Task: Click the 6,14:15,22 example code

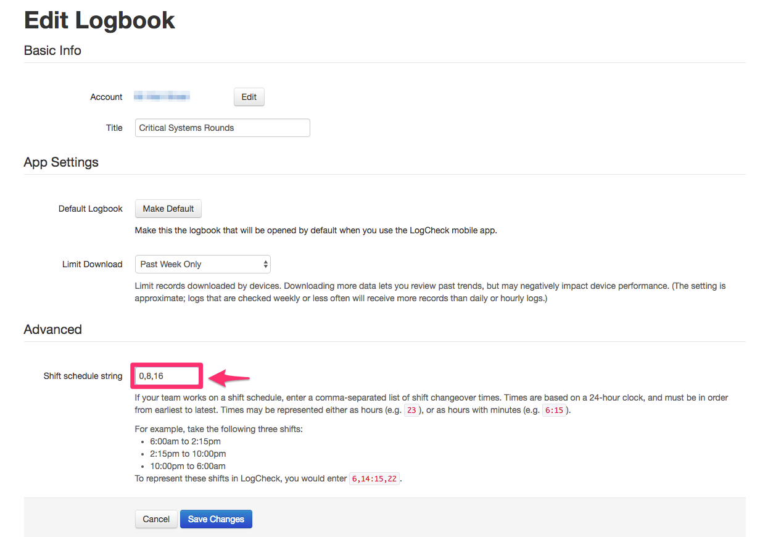Action: [x=375, y=478]
